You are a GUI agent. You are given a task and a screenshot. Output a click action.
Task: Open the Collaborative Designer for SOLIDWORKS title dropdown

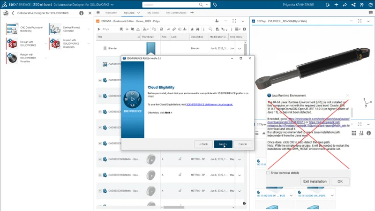(112, 5)
